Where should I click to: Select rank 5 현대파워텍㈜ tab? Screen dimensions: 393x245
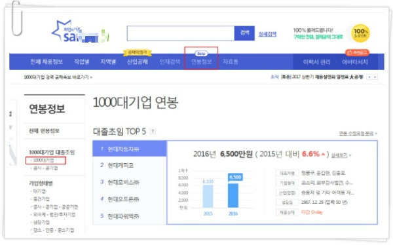pos(129,216)
